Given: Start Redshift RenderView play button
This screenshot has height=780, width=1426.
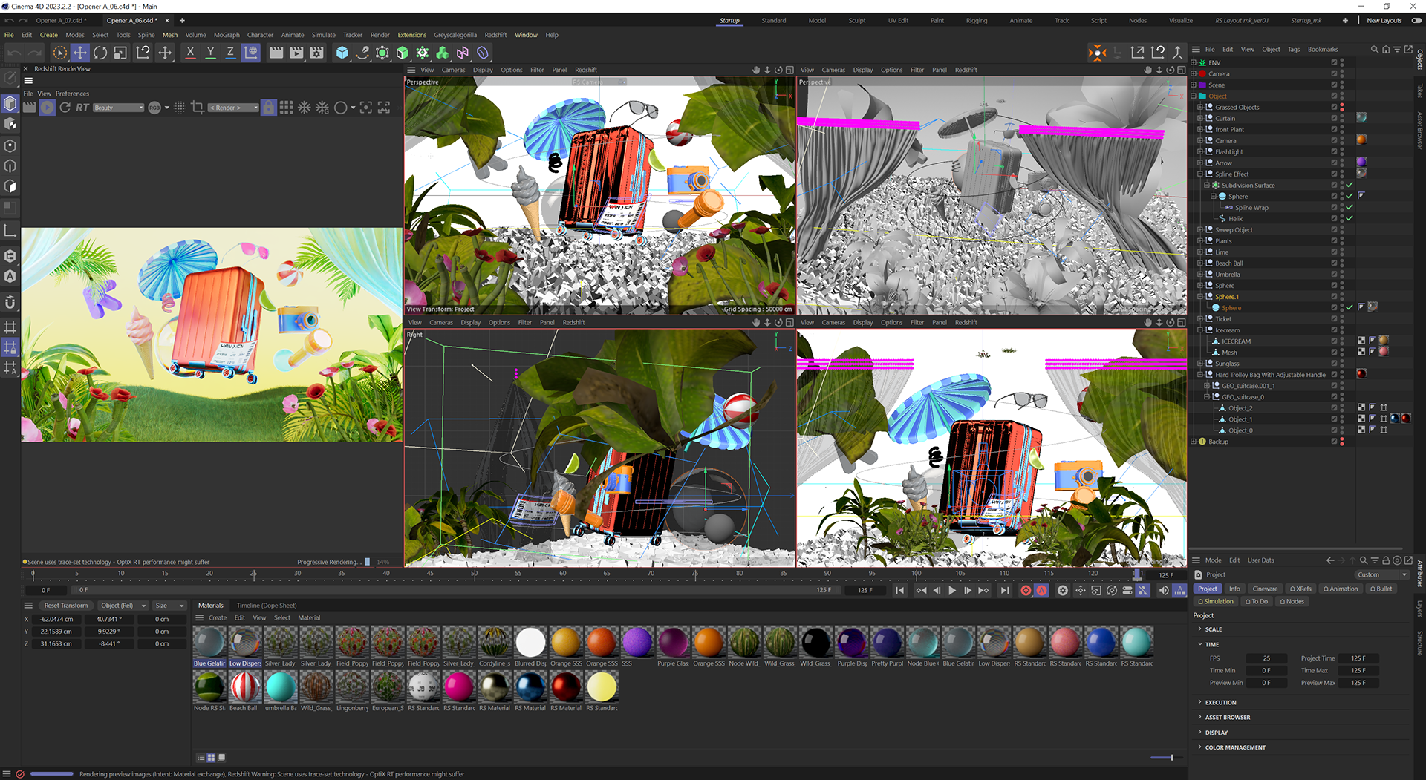Looking at the screenshot, I should (x=47, y=108).
